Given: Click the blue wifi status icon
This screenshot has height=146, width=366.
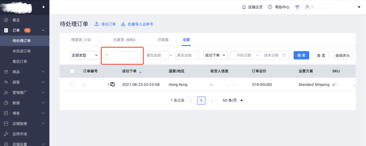Looking at the screenshot, I should [x=297, y=7].
